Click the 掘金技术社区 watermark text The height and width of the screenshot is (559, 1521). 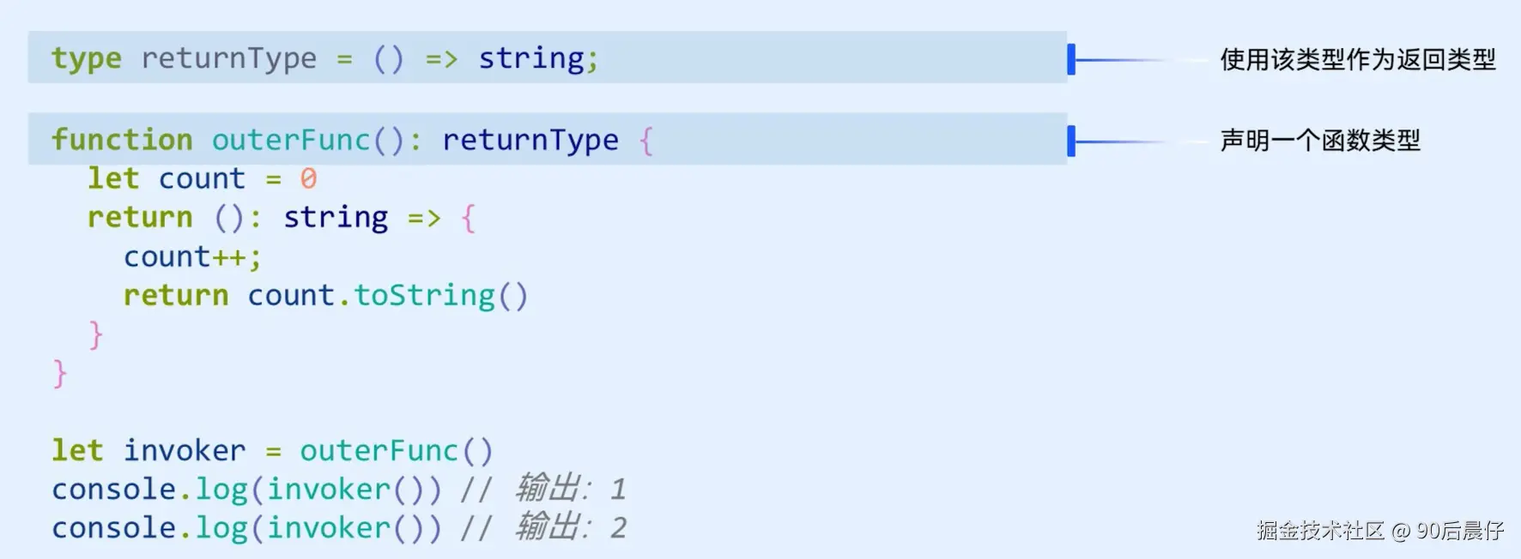click(1321, 531)
